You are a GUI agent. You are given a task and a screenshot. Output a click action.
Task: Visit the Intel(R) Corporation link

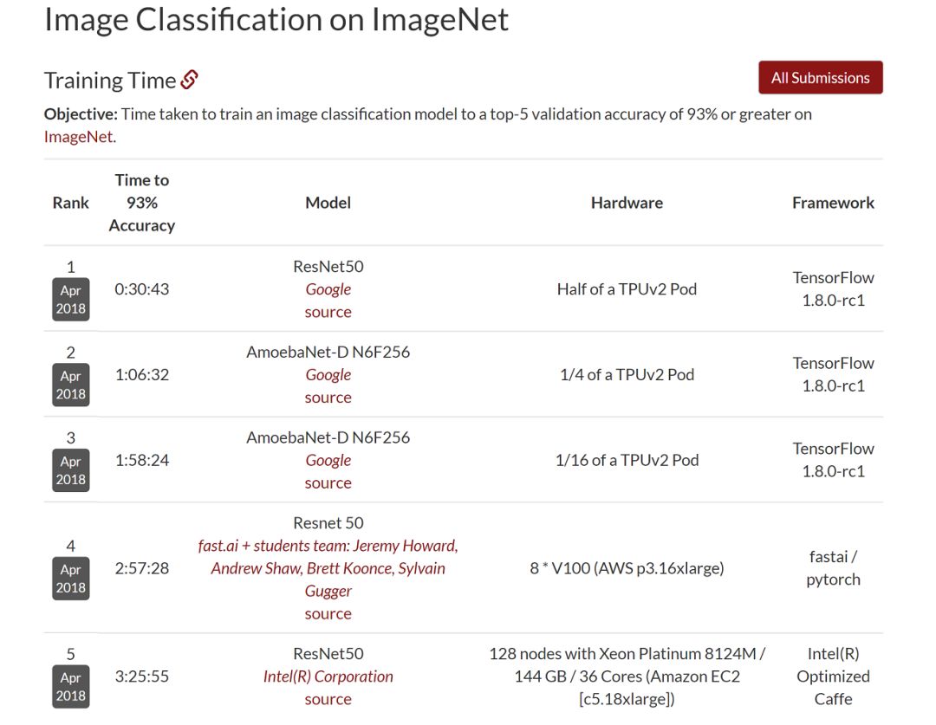coord(328,676)
